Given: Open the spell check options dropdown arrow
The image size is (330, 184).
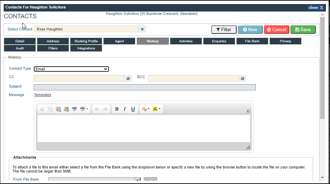Looking at the screenshot, I should [x=87, y=109].
